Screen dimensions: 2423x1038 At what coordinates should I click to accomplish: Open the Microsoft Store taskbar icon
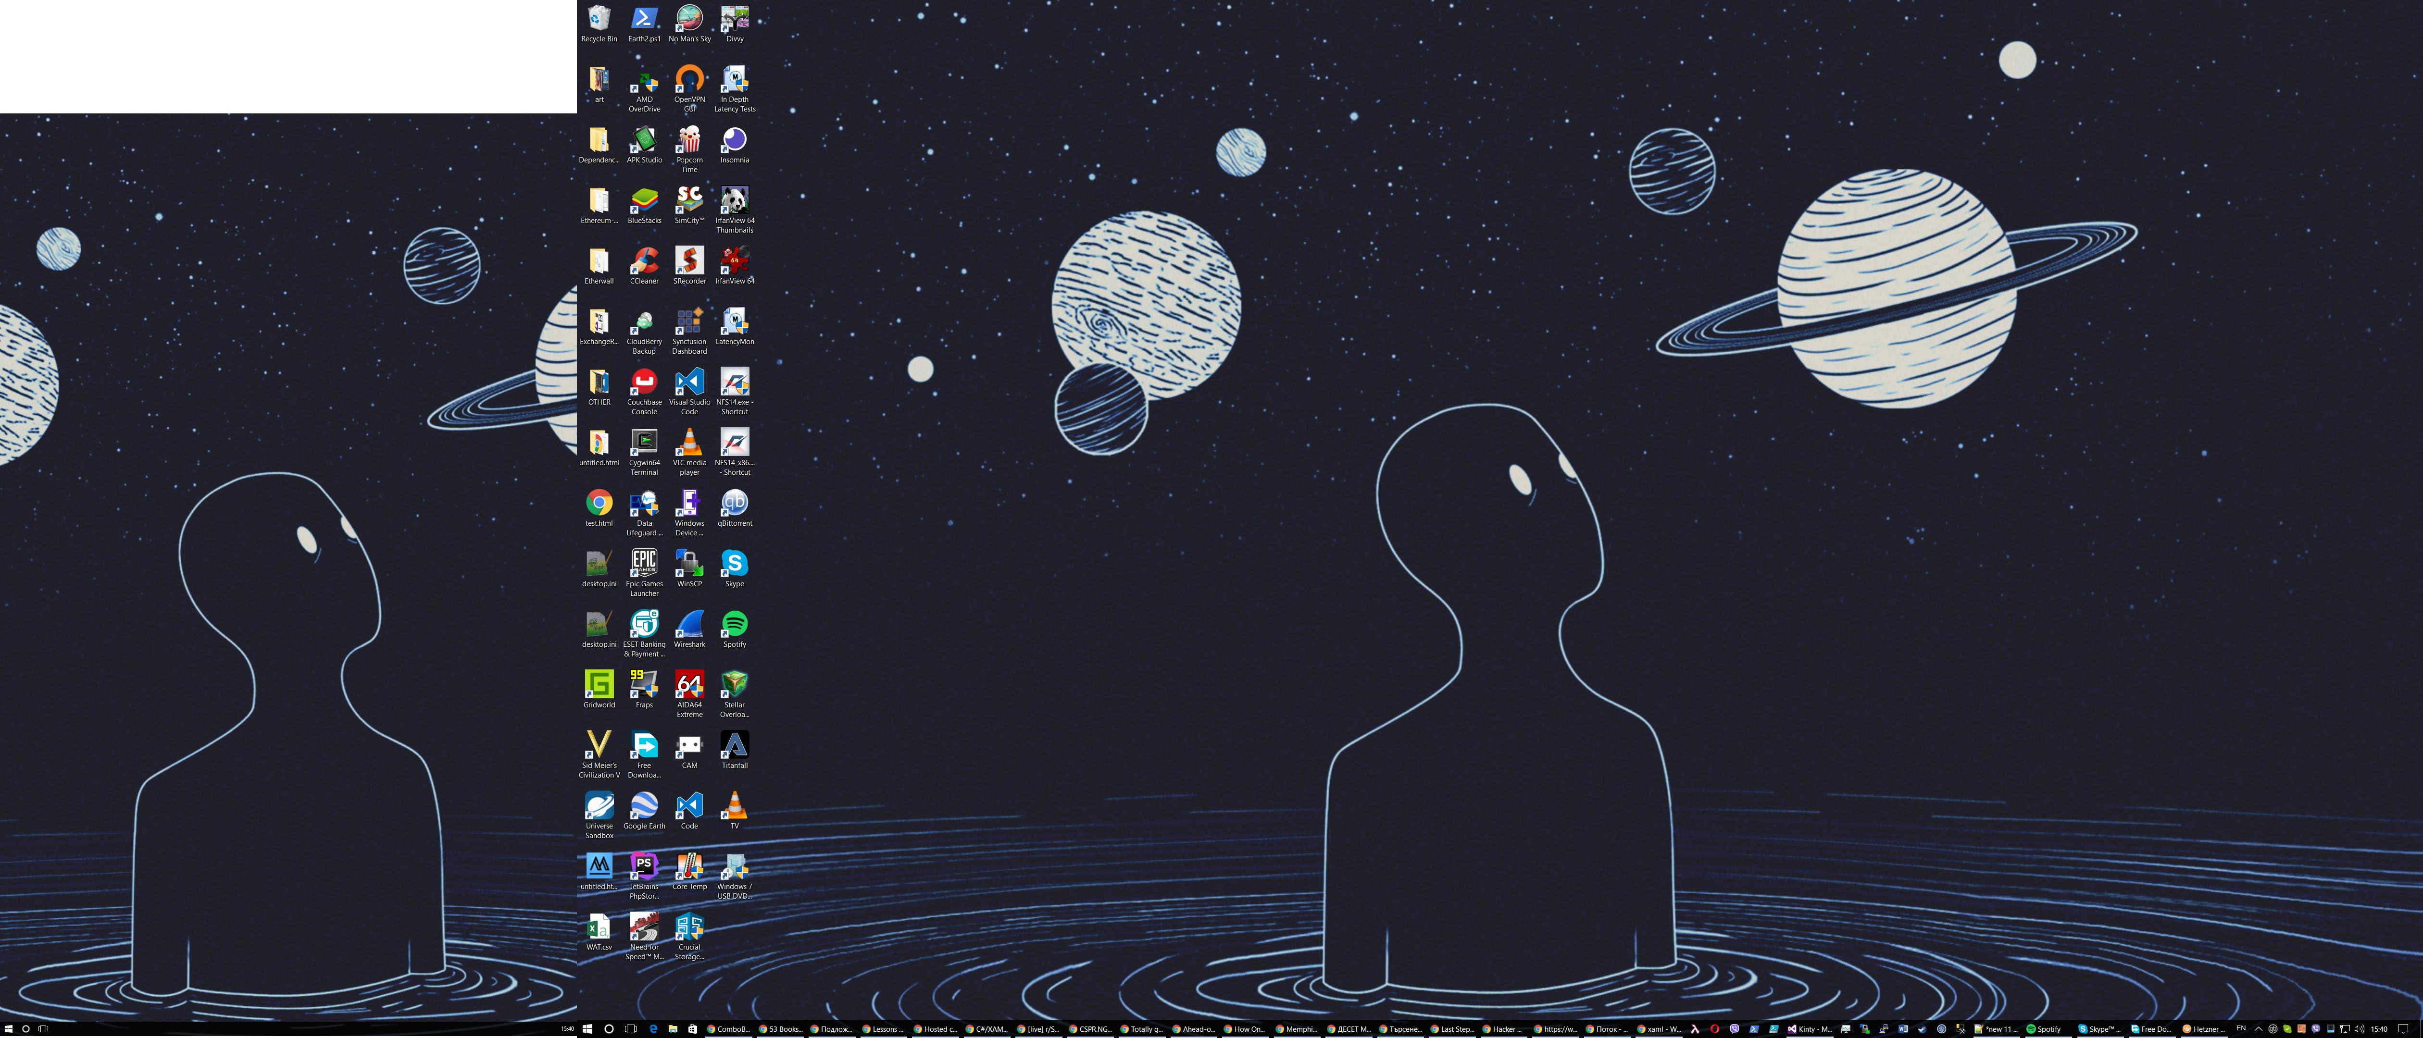pyautogui.click(x=693, y=1028)
